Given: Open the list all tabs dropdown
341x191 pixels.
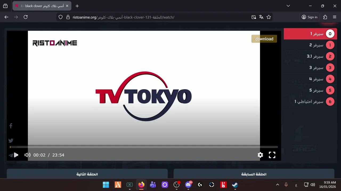Looking at the screenshot, I should click(x=288, y=6).
